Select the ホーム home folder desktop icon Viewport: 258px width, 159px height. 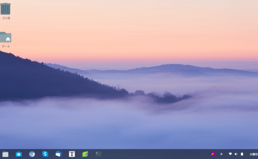click(x=6, y=37)
